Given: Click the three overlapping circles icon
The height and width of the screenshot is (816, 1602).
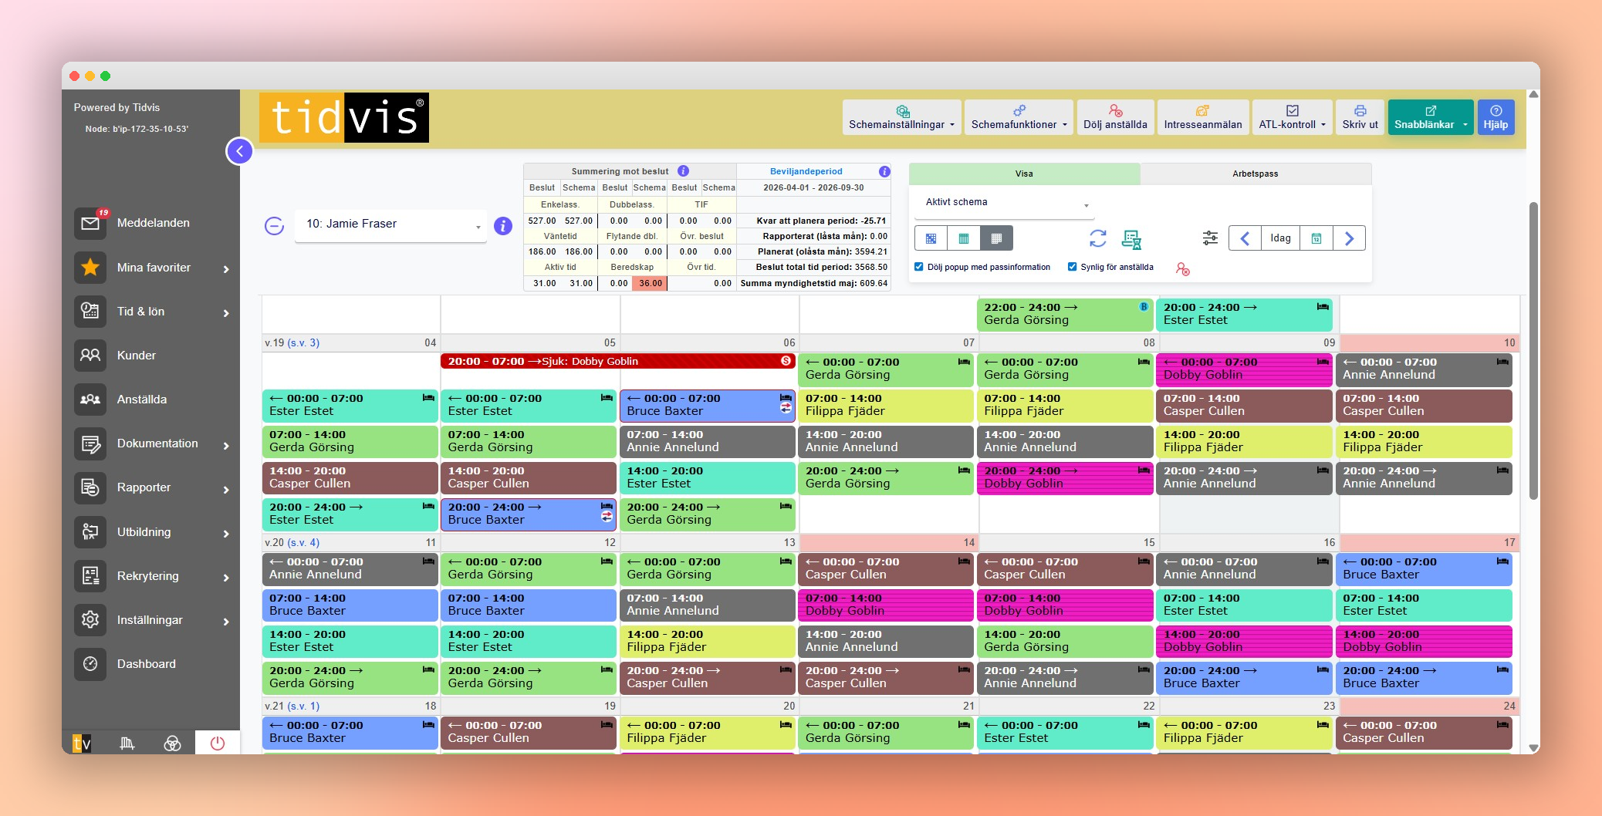Looking at the screenshot, I should [x=172, y=743].
